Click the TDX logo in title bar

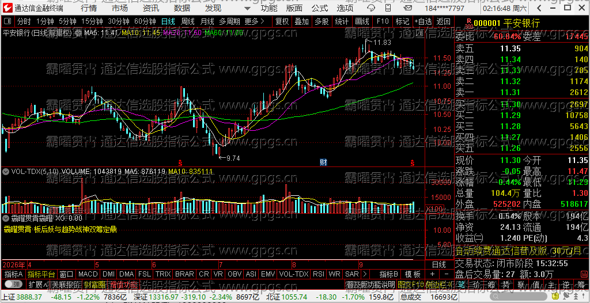click(7, 8)
